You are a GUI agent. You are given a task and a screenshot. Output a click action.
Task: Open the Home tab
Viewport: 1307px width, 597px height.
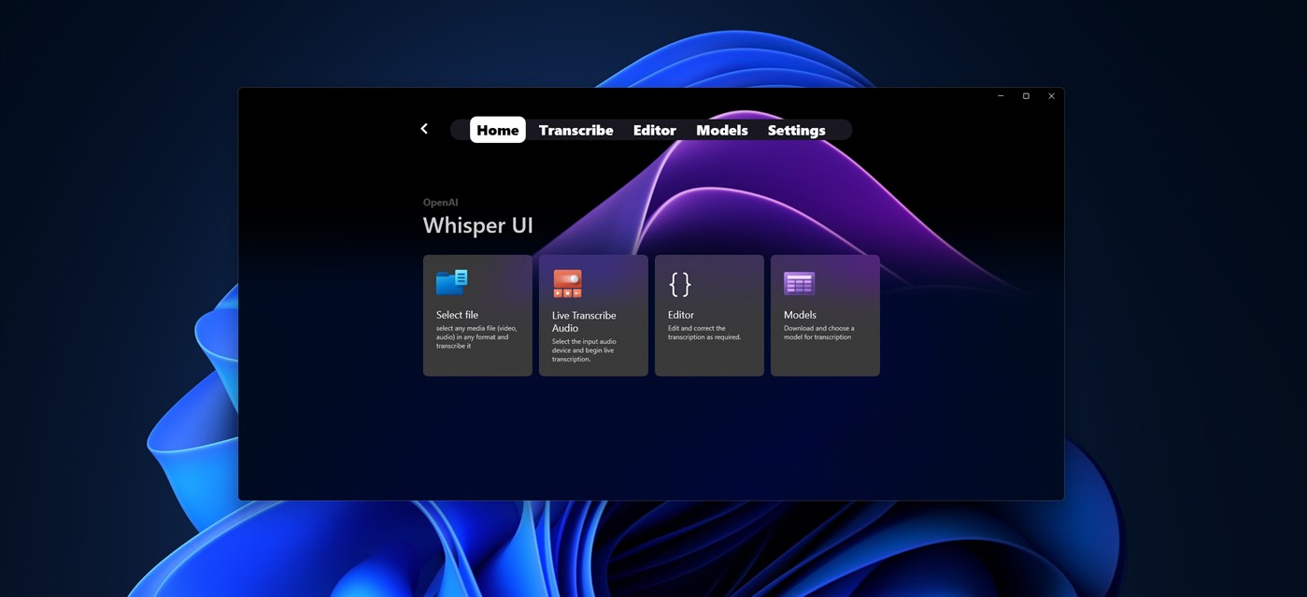(x=498, y=130)
